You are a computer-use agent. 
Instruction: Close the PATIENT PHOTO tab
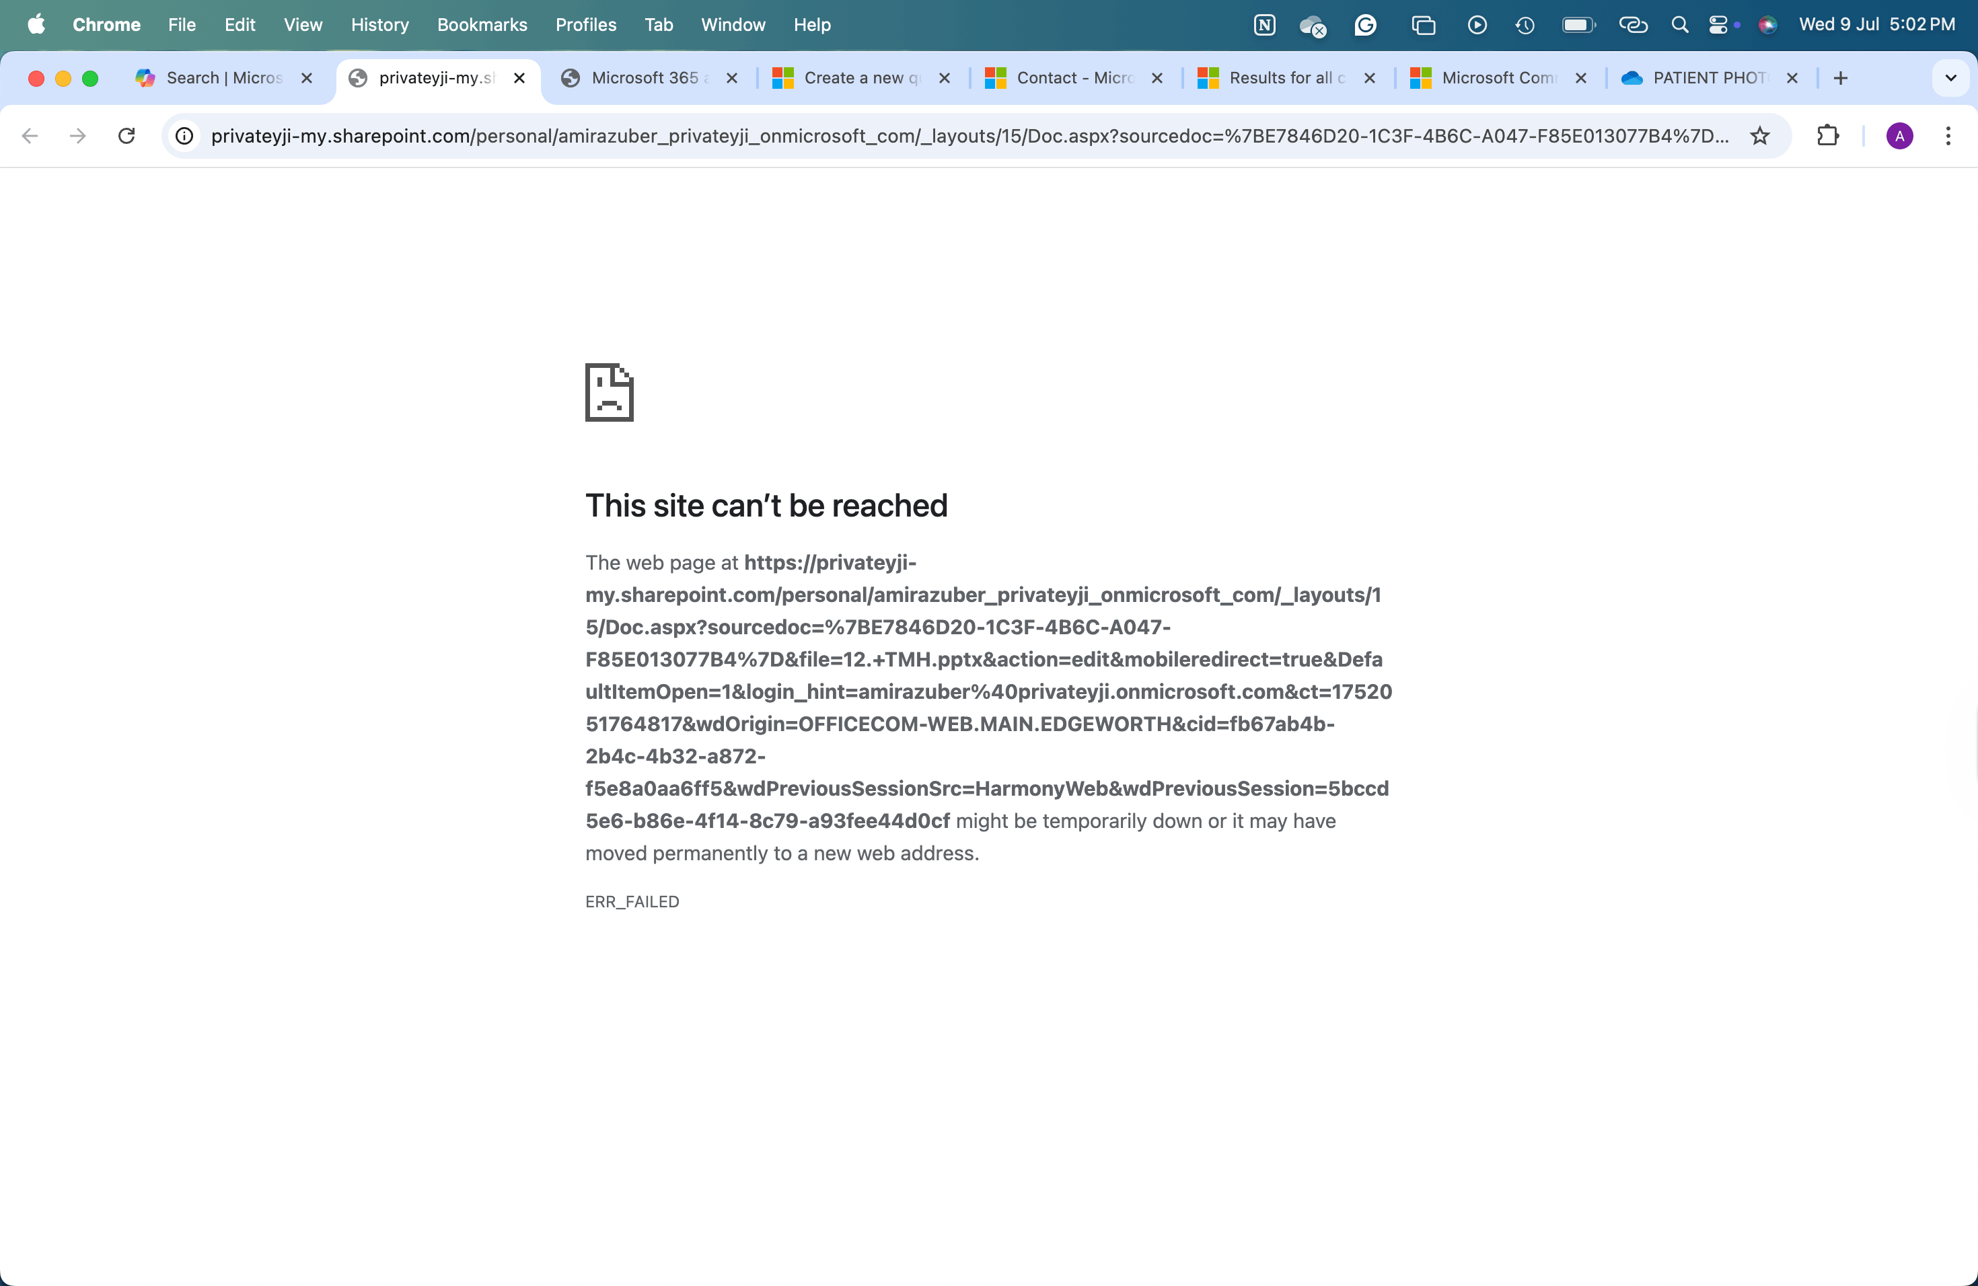(x=1793, y=78)
